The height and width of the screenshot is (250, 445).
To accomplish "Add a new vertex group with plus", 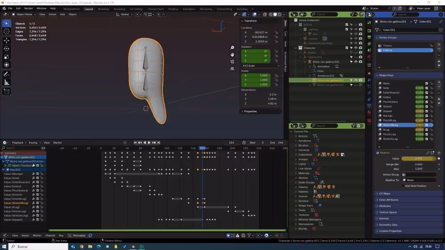I will click(439, 44).
